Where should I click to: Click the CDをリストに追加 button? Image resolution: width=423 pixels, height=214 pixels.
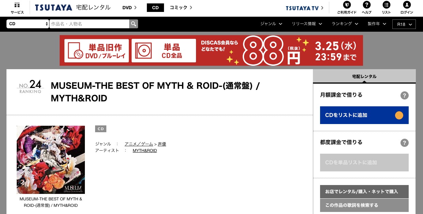tap(364, 115)
